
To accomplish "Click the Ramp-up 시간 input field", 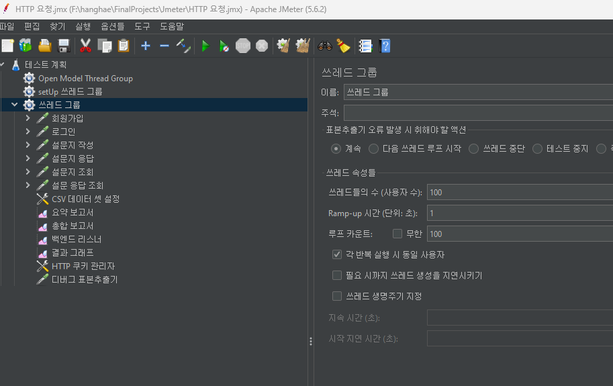I will (520, 213).
